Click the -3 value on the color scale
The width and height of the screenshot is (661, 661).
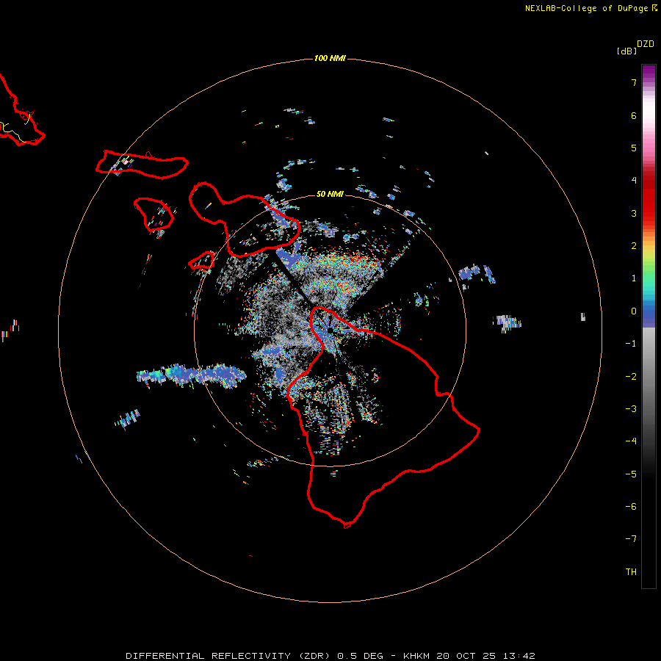pyautogui.click(x=631, y=409)
